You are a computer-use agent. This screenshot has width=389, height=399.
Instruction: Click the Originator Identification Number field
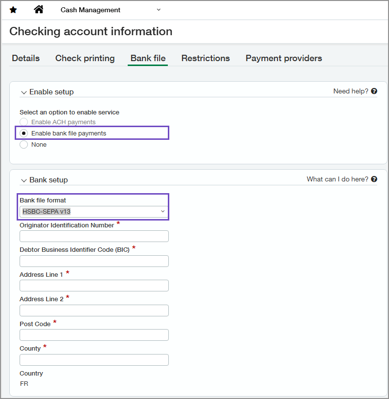[x=94, y=236]
